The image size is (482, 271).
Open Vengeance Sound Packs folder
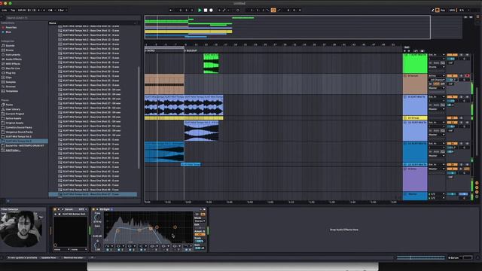click(x=19, y=132)
